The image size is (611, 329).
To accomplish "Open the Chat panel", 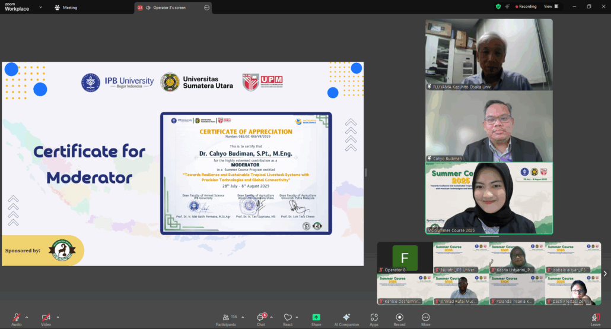I will pos(260,318).
